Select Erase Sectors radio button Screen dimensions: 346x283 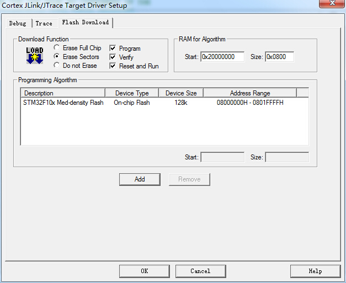pyautogui.click(x=57, y=57)
